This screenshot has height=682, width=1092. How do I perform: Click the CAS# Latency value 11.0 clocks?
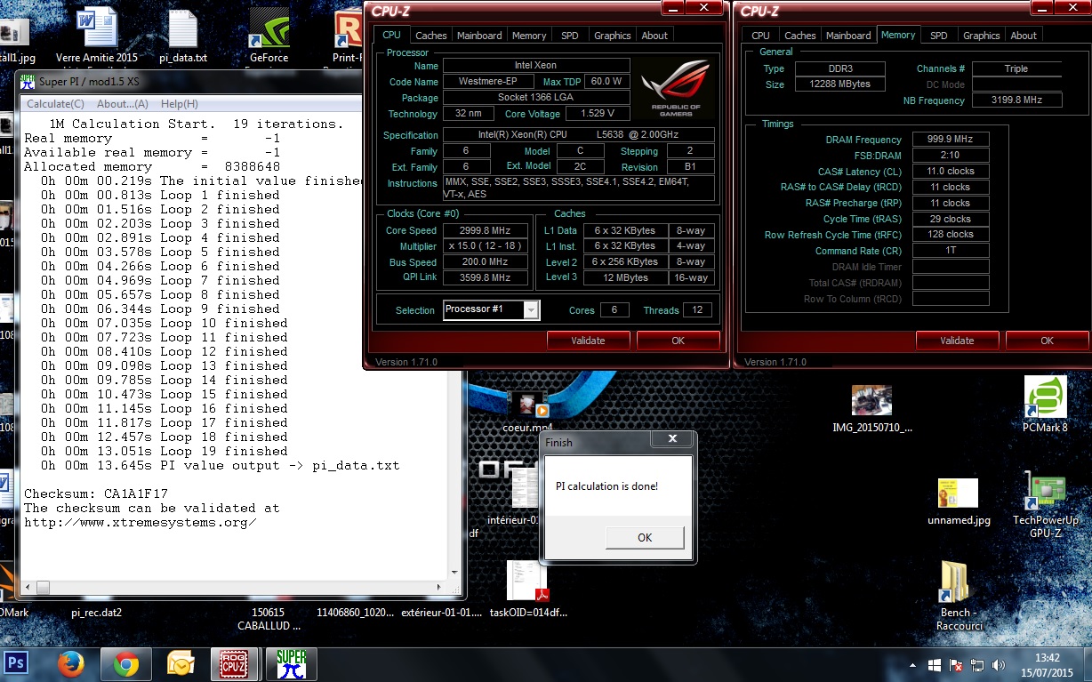click(x=950, y=171)
